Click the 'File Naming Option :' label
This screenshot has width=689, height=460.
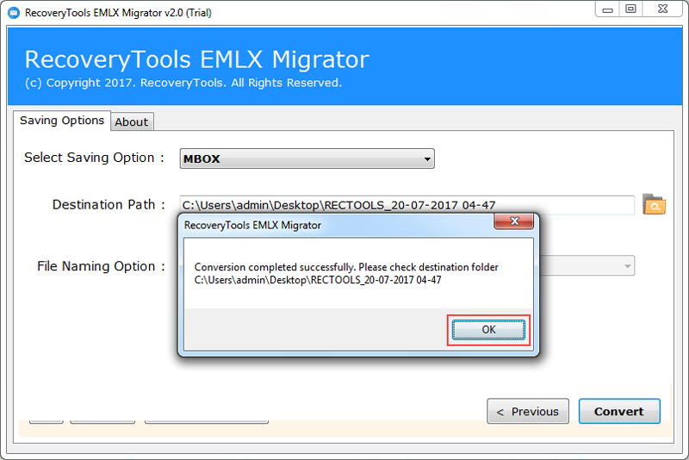[101, 266]
